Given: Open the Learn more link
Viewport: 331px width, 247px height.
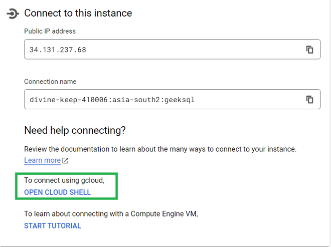Looking at the screenshot, I should pyautogui.click(x=42, y=160).
